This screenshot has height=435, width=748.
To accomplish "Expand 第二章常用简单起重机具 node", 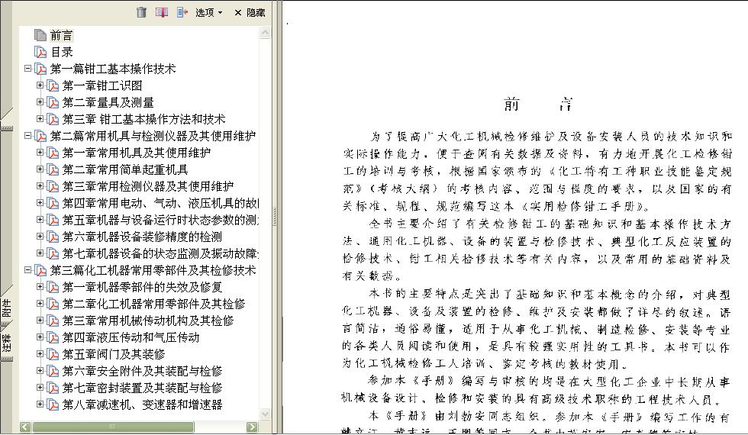I will pos(40,169).
